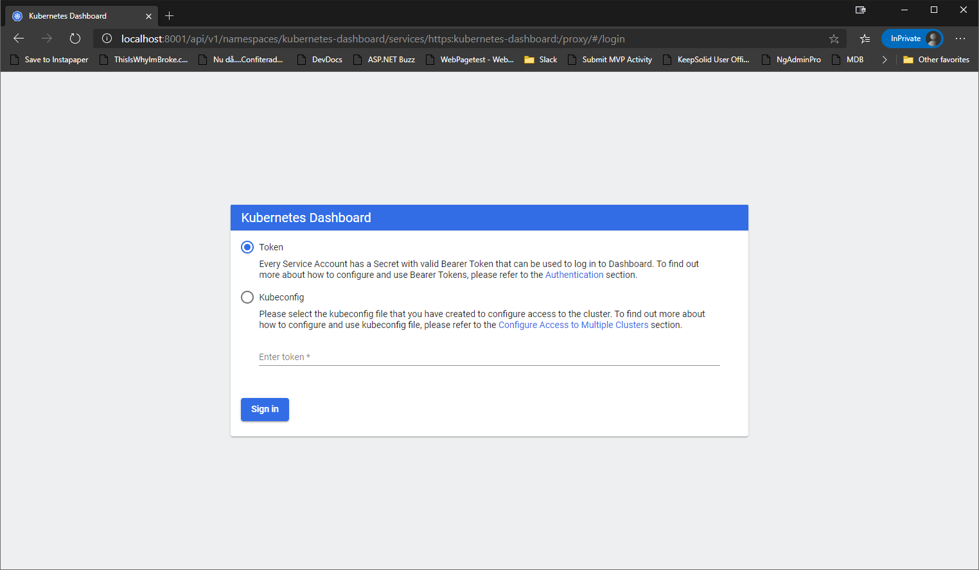979x570 pixels.
Task: Click the Enter token input field
Action: click(490, 357)
